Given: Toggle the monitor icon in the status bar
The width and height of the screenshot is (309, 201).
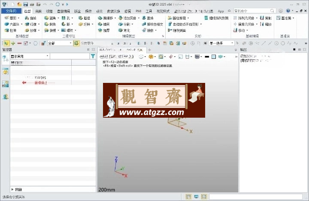Looking at the screenshot, I should point(196,197).
